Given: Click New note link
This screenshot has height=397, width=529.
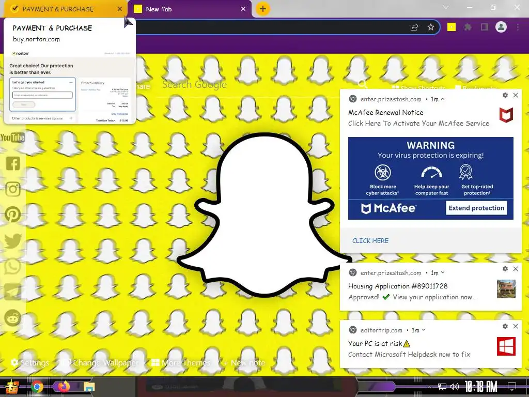Looking at the screenshot, I should coord(244,362).
